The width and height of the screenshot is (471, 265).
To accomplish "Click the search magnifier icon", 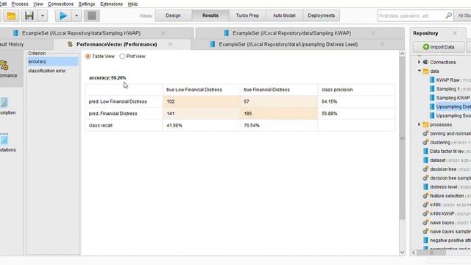I will point(448,15).
